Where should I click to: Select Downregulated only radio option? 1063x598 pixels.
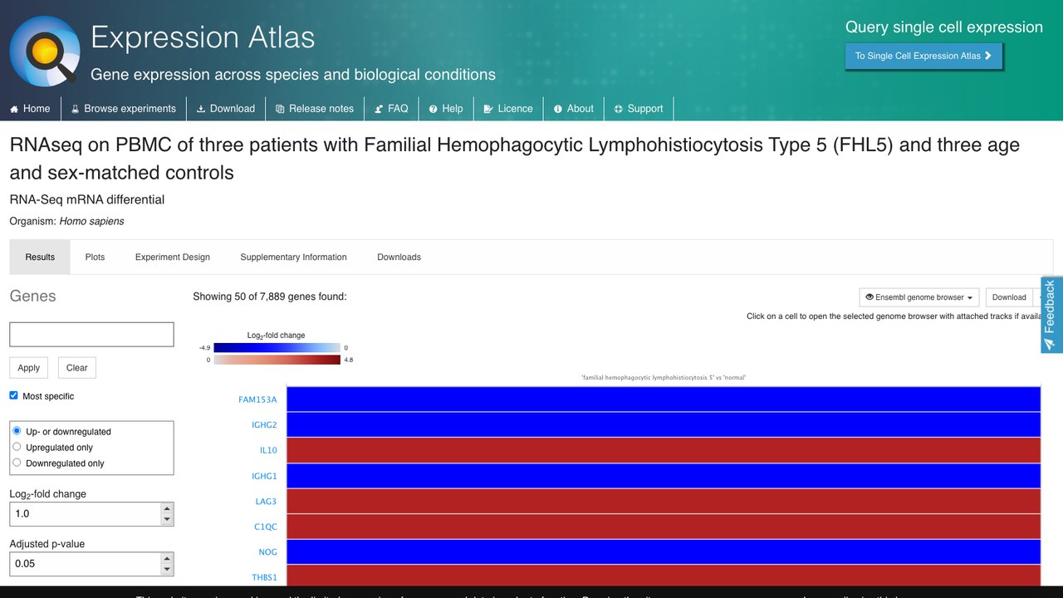pos(17,463)
